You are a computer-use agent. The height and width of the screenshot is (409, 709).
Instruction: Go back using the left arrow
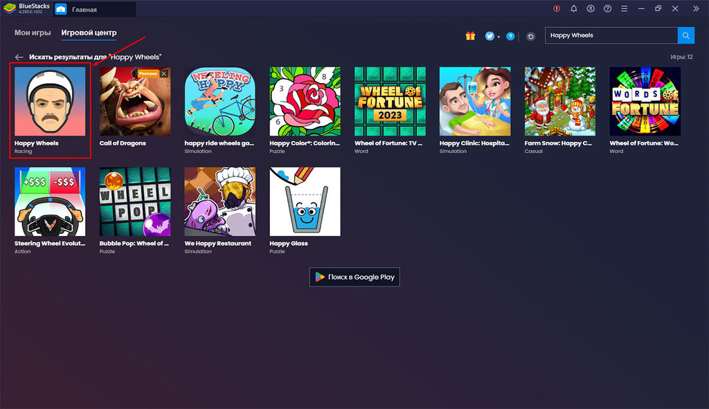click(x=19, y=57)
